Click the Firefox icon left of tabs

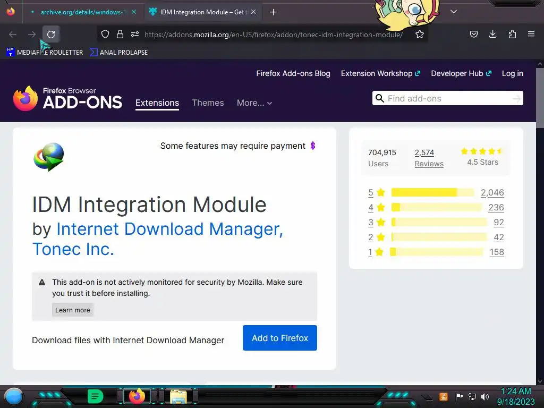(11, 12)
